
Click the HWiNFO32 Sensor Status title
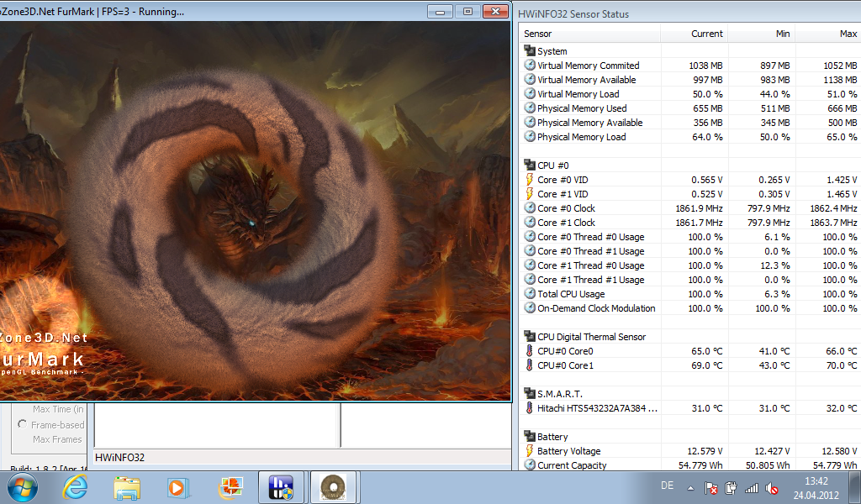(x=573, y=13)
